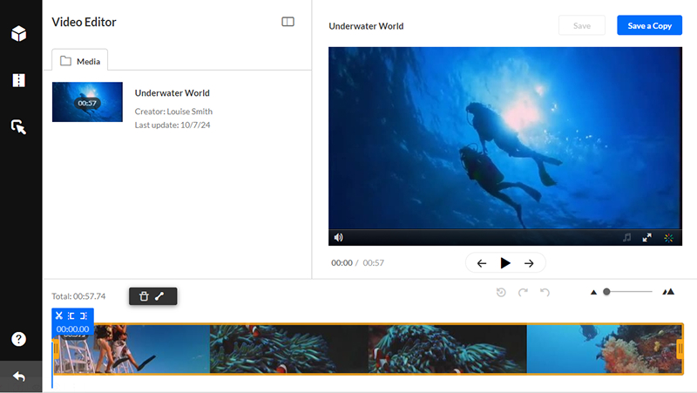
Task: Open the cube icon in the left sidebar
Action: click(18, 34)
